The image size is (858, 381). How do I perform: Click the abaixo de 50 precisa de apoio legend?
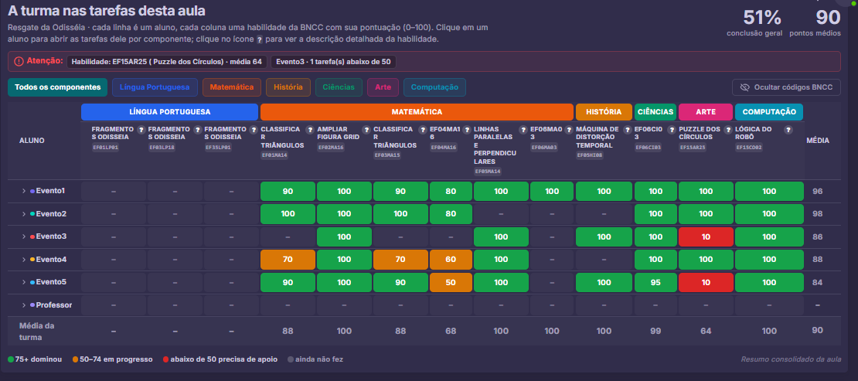tap(220, 359)
